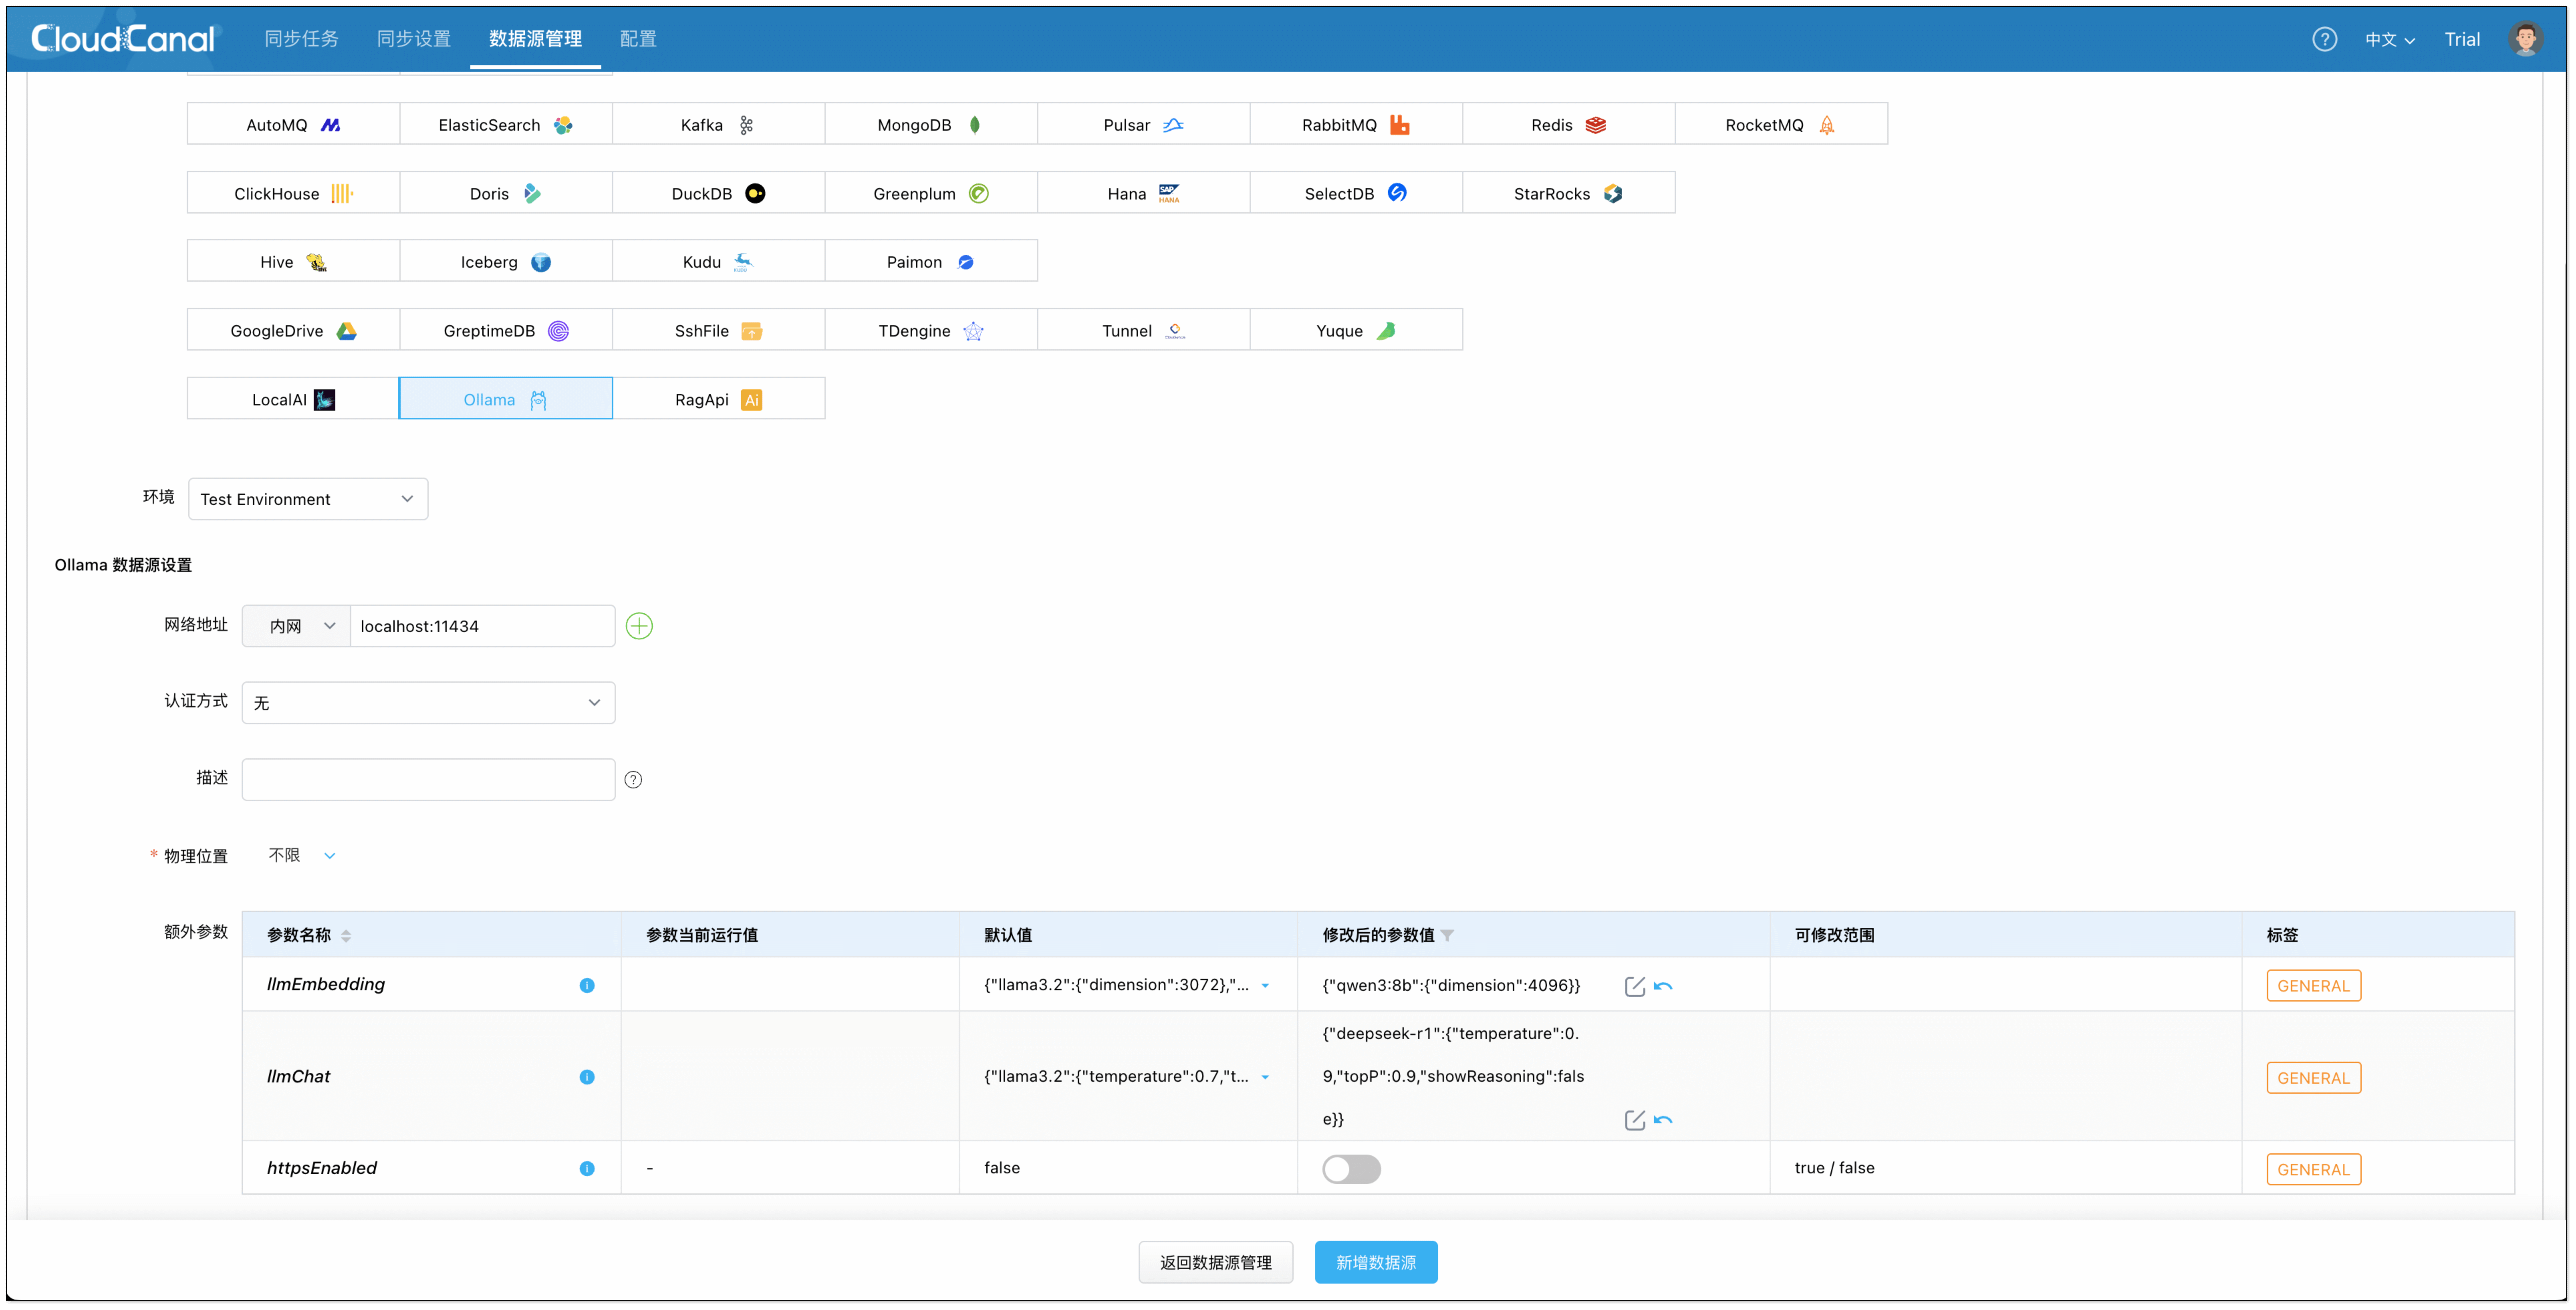The height and width of the screenshot is (1310, 2576).
Task: Click 新增数据源 button
Action: point(1376,1262)
